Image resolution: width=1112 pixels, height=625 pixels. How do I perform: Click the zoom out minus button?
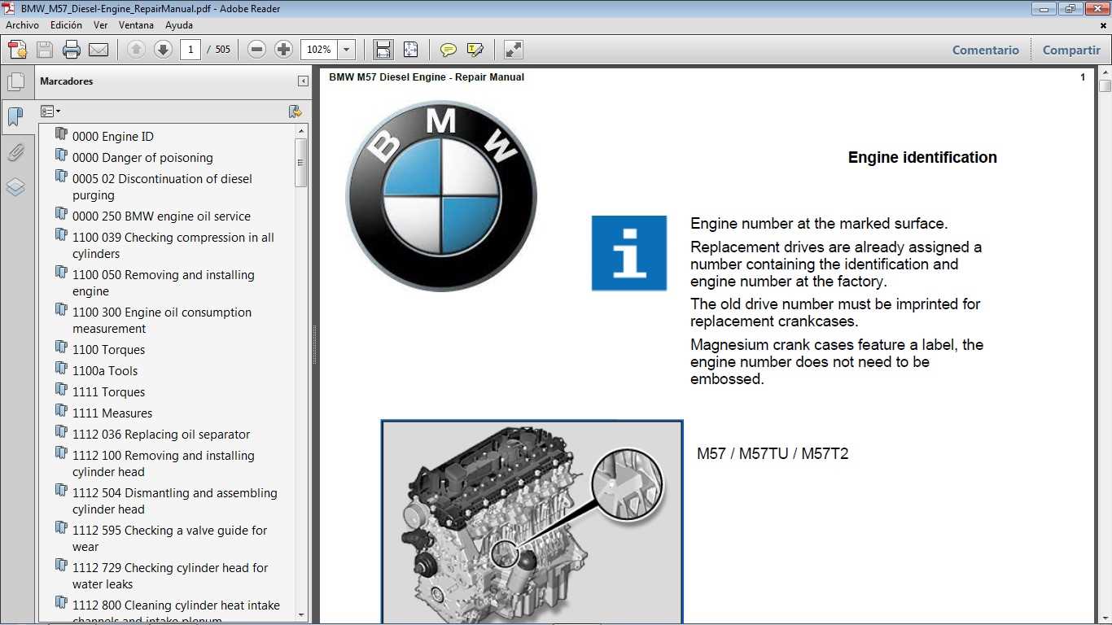pos(257,50)
